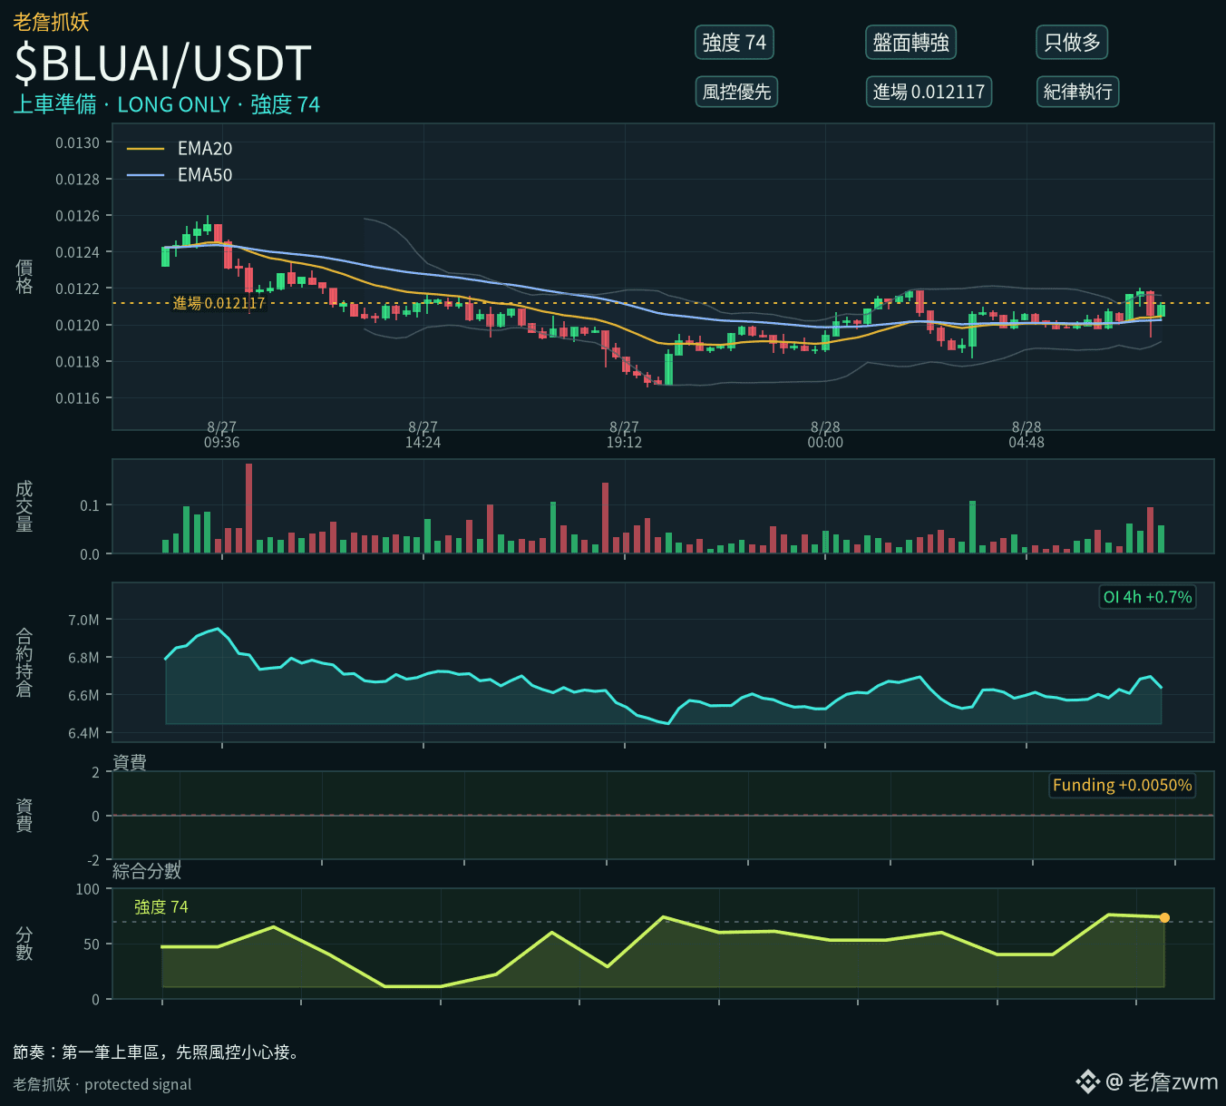Click the EMA20 orange legend line sample

(145, 149)
